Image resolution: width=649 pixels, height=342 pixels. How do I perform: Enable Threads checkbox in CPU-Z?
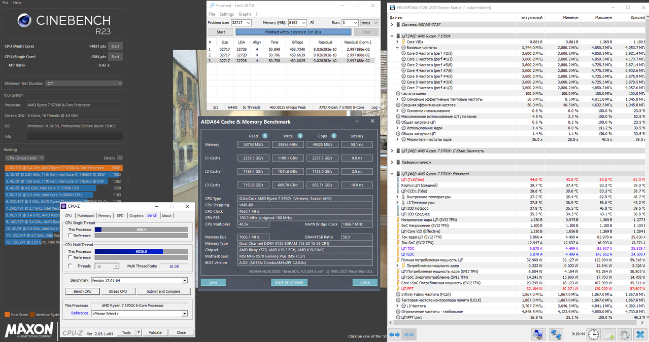click(70, 265)
